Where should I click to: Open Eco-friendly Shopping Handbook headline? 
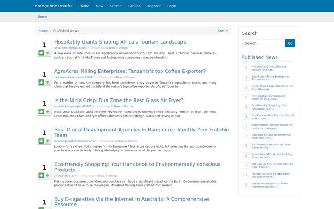pos(137,167)
